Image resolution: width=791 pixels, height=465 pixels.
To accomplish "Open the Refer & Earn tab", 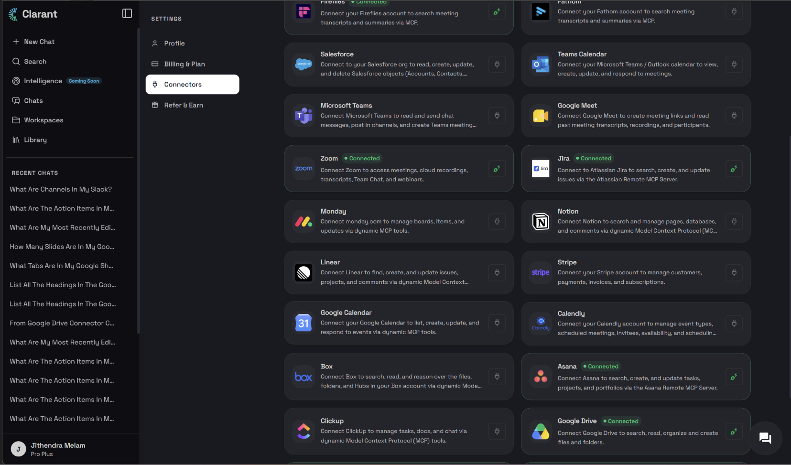I will [x=192, y=105].
